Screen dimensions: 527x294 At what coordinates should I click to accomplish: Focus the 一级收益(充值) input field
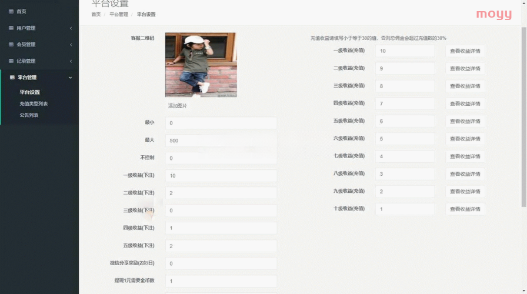pos(405,51)
